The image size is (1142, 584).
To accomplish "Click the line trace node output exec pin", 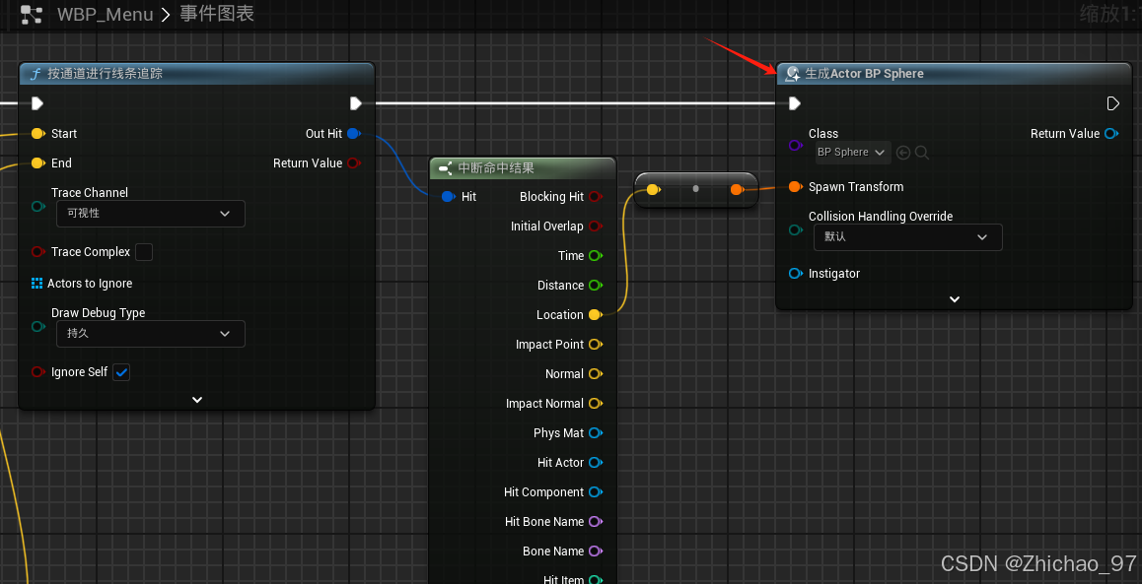I will click(355, 103).
